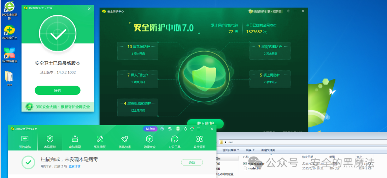Click 好的 in the upgrade dialog
Image resolution: width=387 pixels, height=178 pixels.
(x=57, y=90)
